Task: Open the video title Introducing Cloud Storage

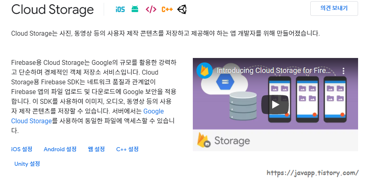Action: [x=273, y=71]
